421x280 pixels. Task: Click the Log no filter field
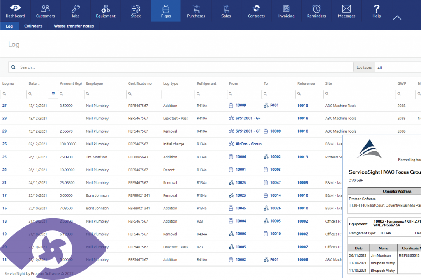click(x=13, y=94)
